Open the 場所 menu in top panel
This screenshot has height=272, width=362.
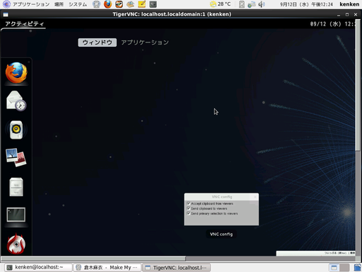(59, 4)
